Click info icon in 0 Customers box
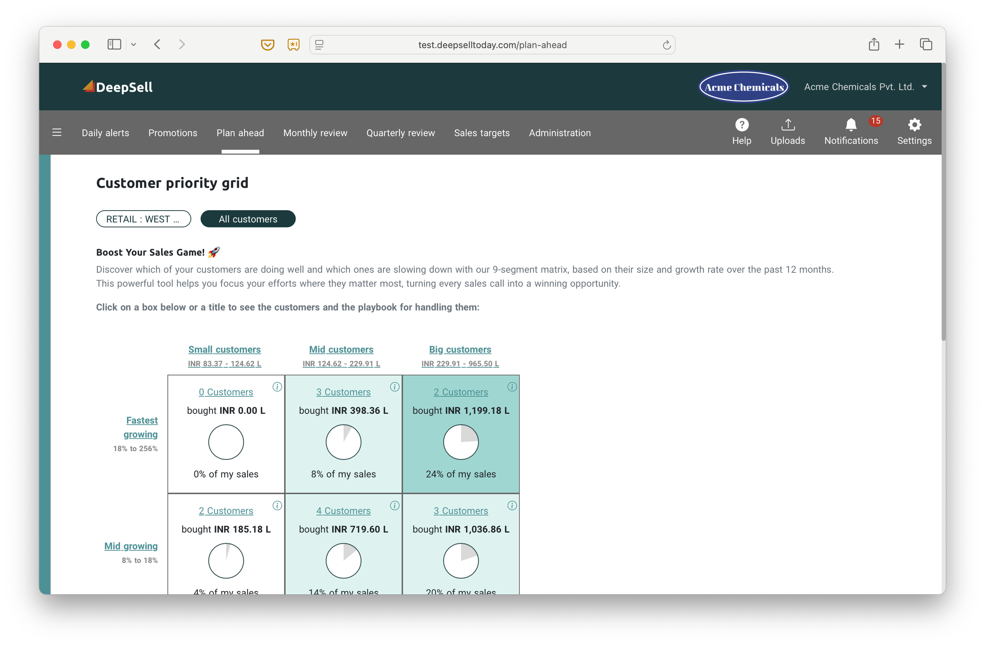985x646 pixels. click(277, 387)
